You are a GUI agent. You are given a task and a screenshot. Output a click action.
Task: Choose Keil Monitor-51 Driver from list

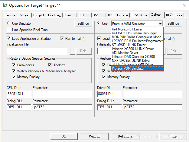(137, 29)
